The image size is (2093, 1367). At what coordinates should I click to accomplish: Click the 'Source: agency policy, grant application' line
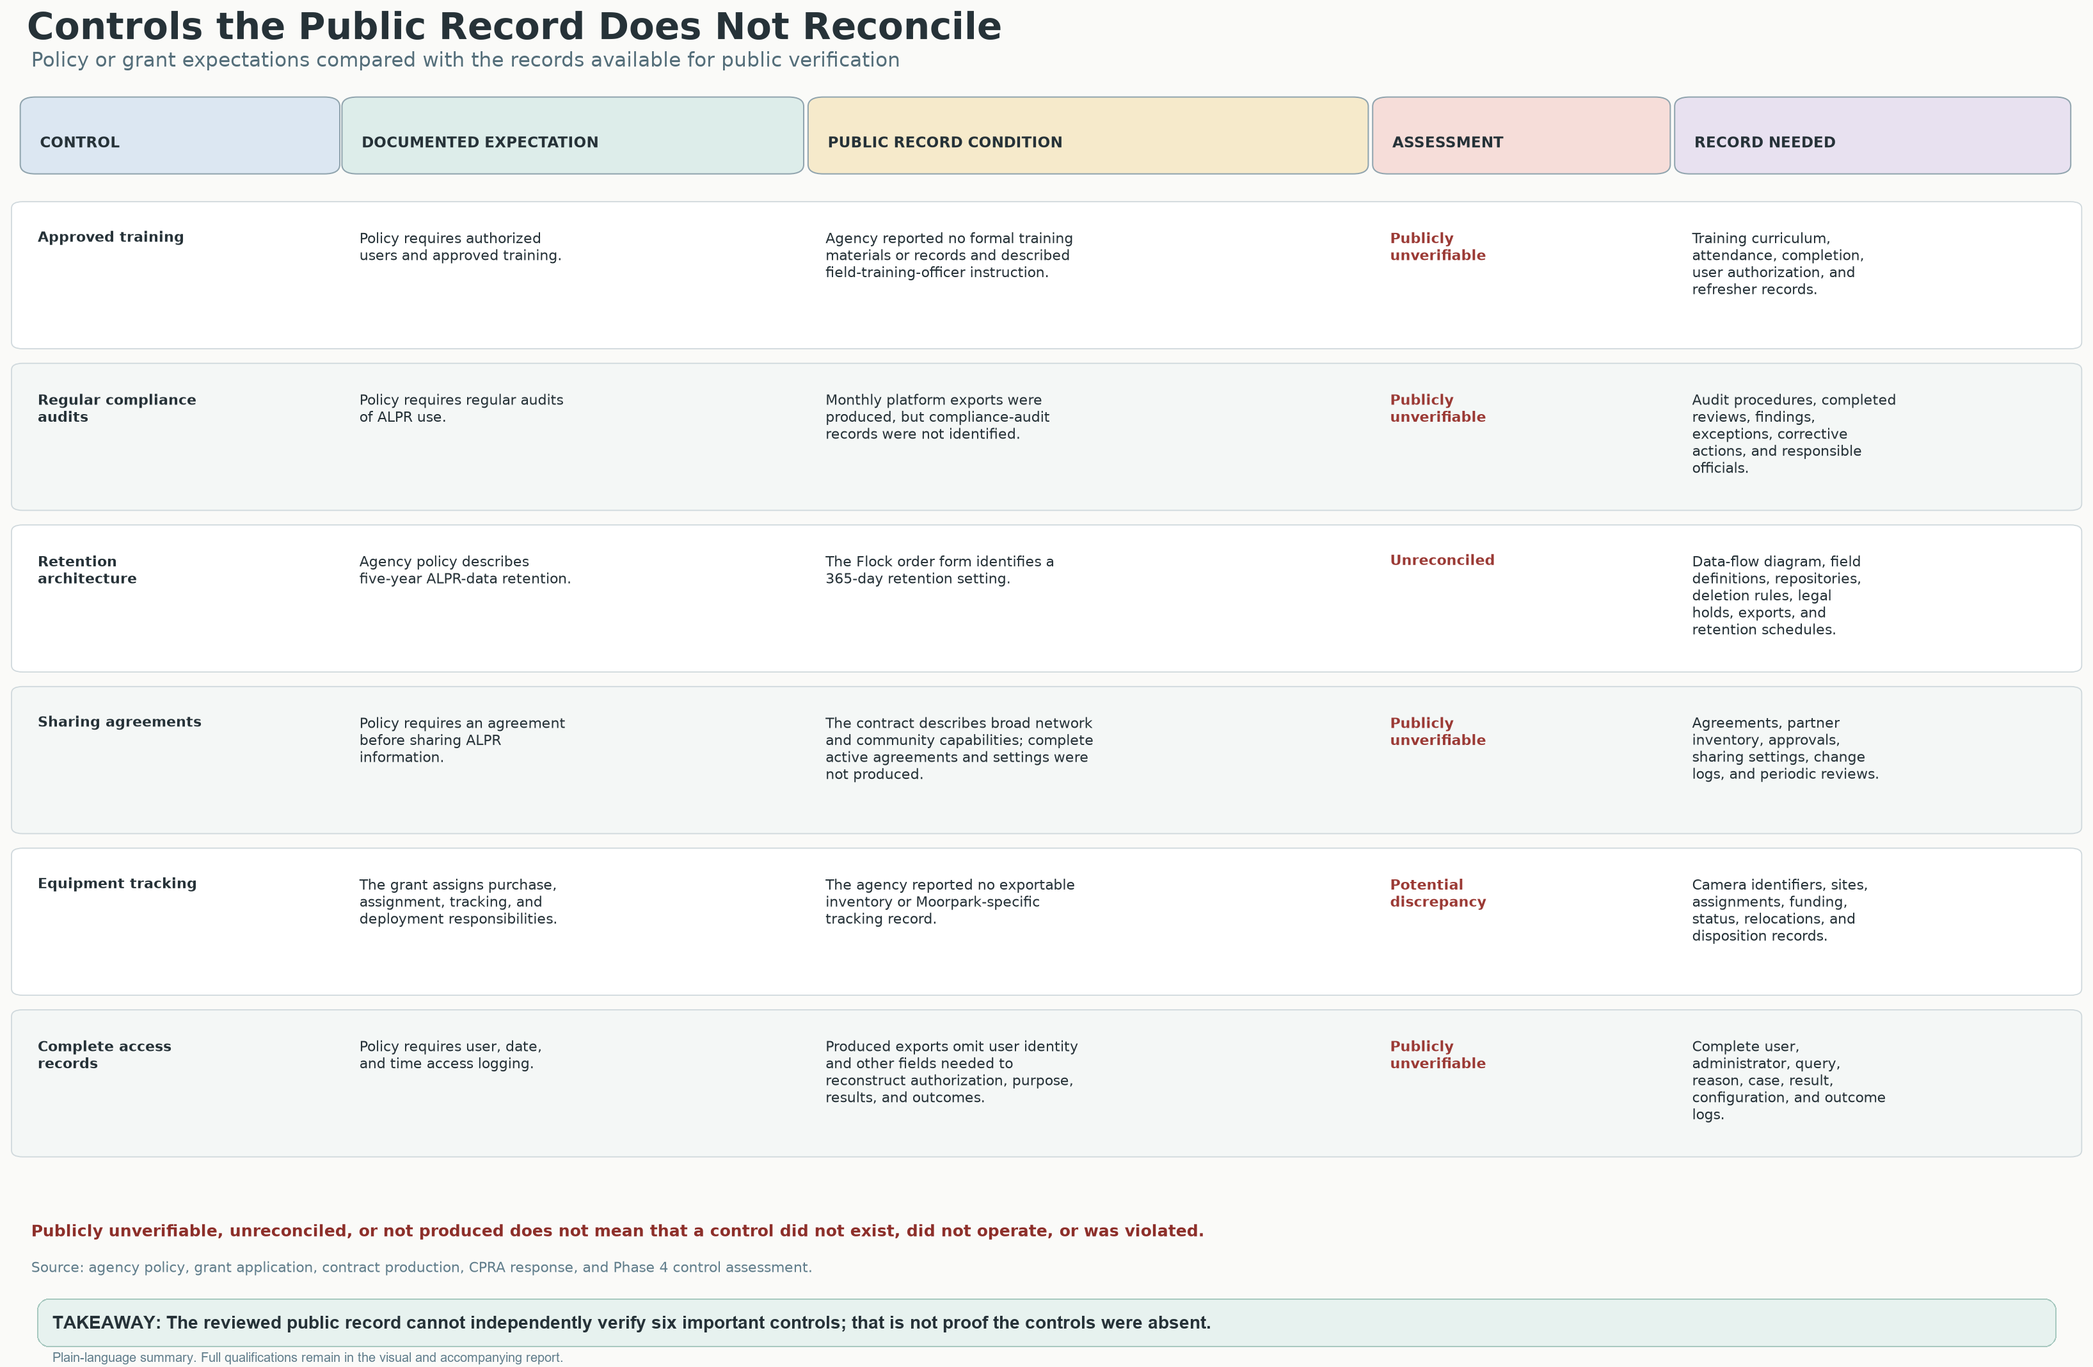421,1268
